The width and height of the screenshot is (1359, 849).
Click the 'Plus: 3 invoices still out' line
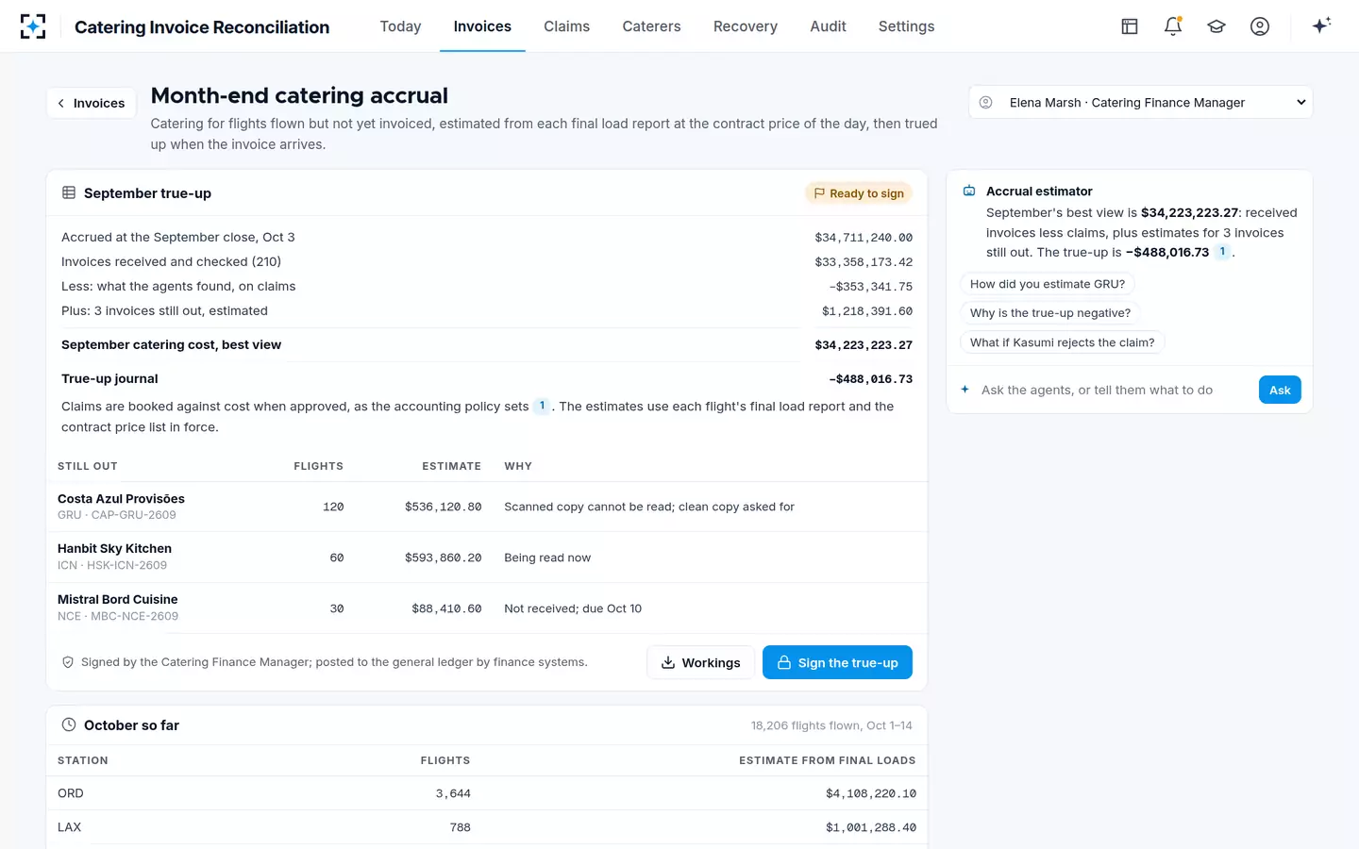(487, 310)
